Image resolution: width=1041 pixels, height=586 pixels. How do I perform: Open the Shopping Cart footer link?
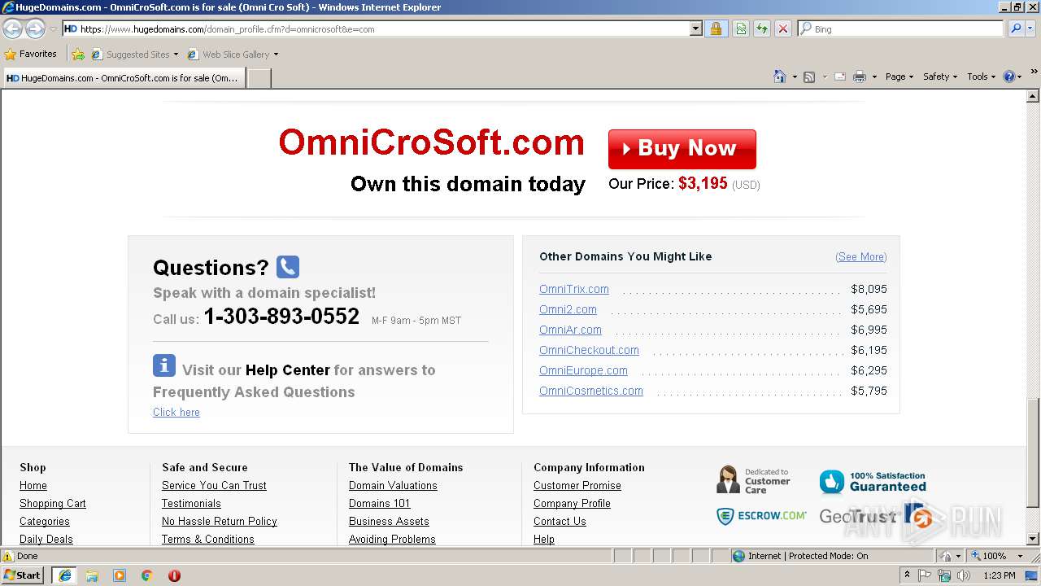pyautogui.click(x=53, y=503)
